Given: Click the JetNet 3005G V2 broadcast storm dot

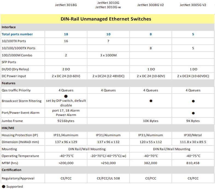Looking at the screenshot, I should (x=193, y=101).
